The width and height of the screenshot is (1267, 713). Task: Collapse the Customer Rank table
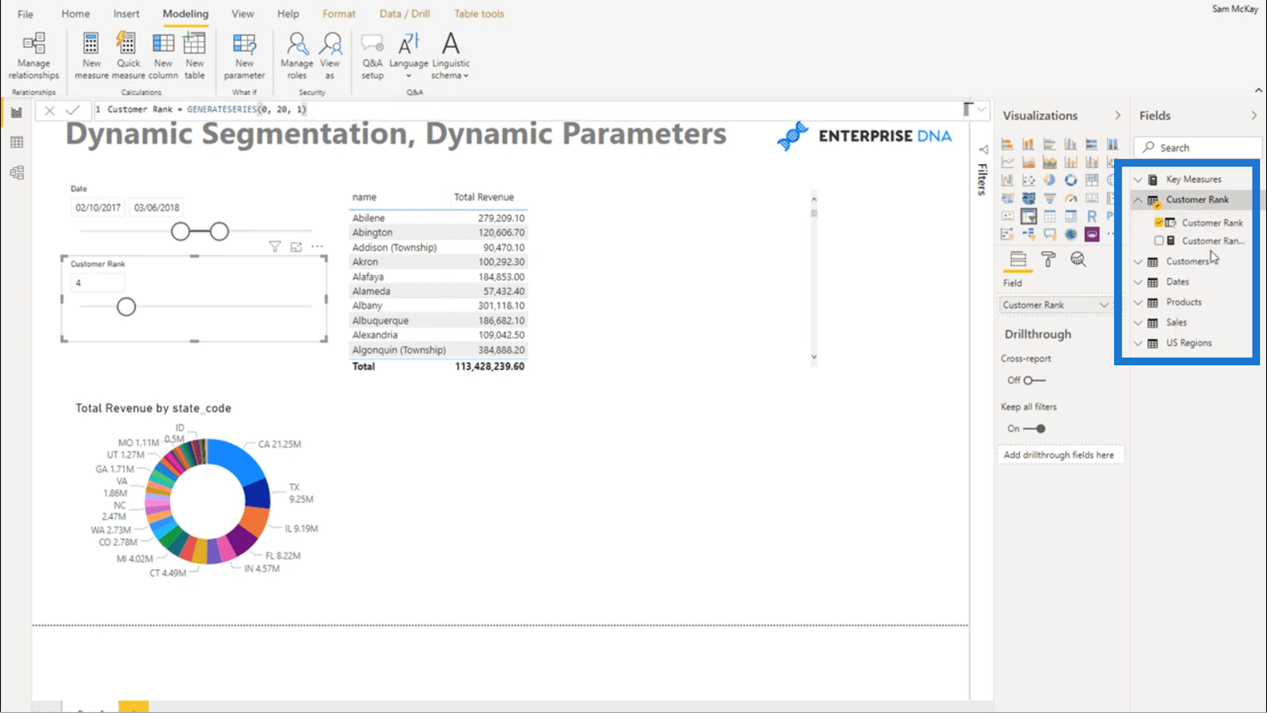click(1138, 200)
